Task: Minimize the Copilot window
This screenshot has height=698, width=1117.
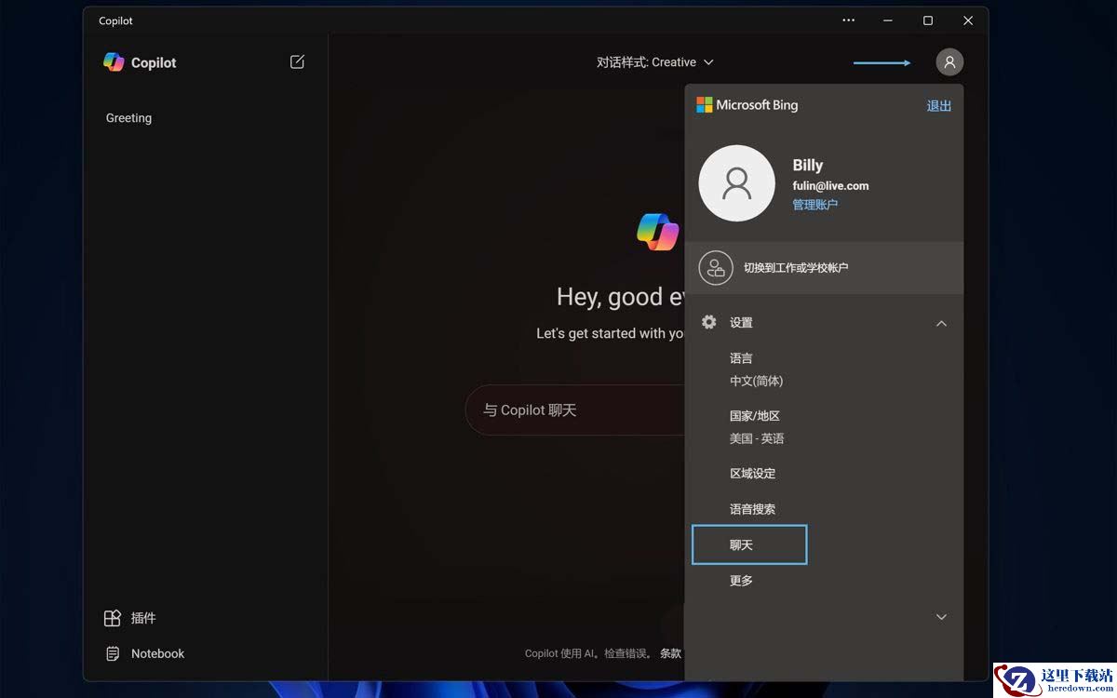Action: pyautogui.click(x=888, y=20)
